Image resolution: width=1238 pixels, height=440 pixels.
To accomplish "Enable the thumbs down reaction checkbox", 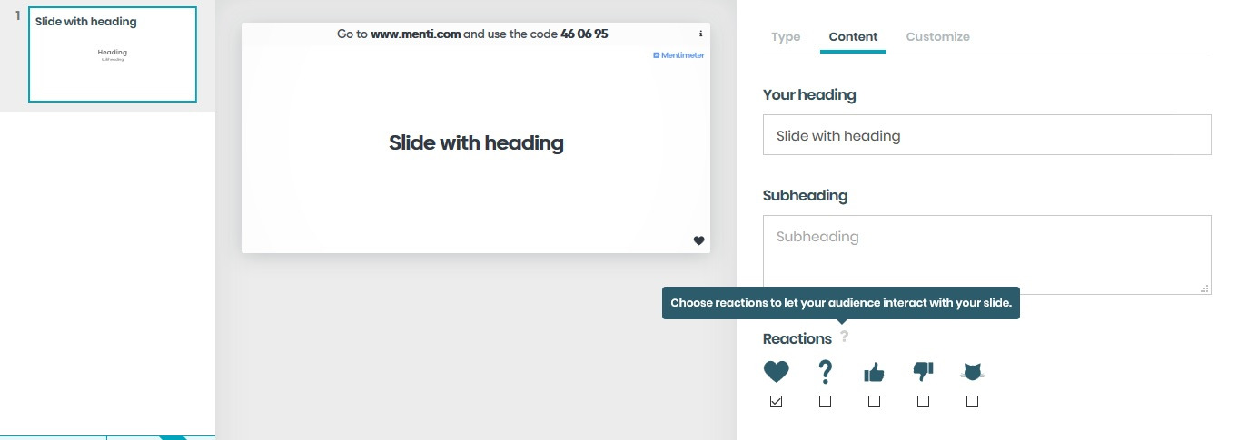I will pos(923,402).
